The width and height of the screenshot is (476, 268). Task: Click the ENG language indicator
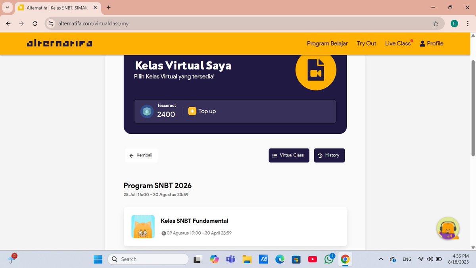pyautogui.click(x=407, y=259)
